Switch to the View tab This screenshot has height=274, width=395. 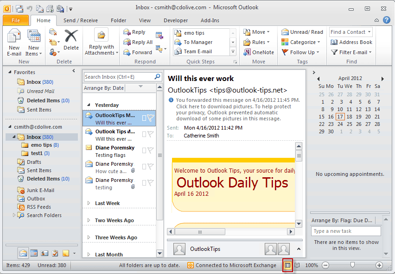145,20
